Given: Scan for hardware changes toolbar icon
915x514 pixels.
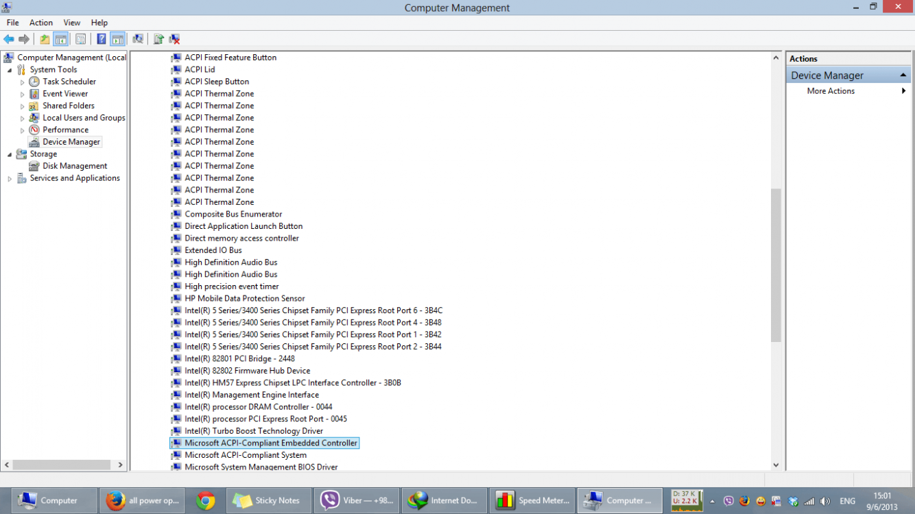Looking at the screenshot, I should tap(138, 39).
